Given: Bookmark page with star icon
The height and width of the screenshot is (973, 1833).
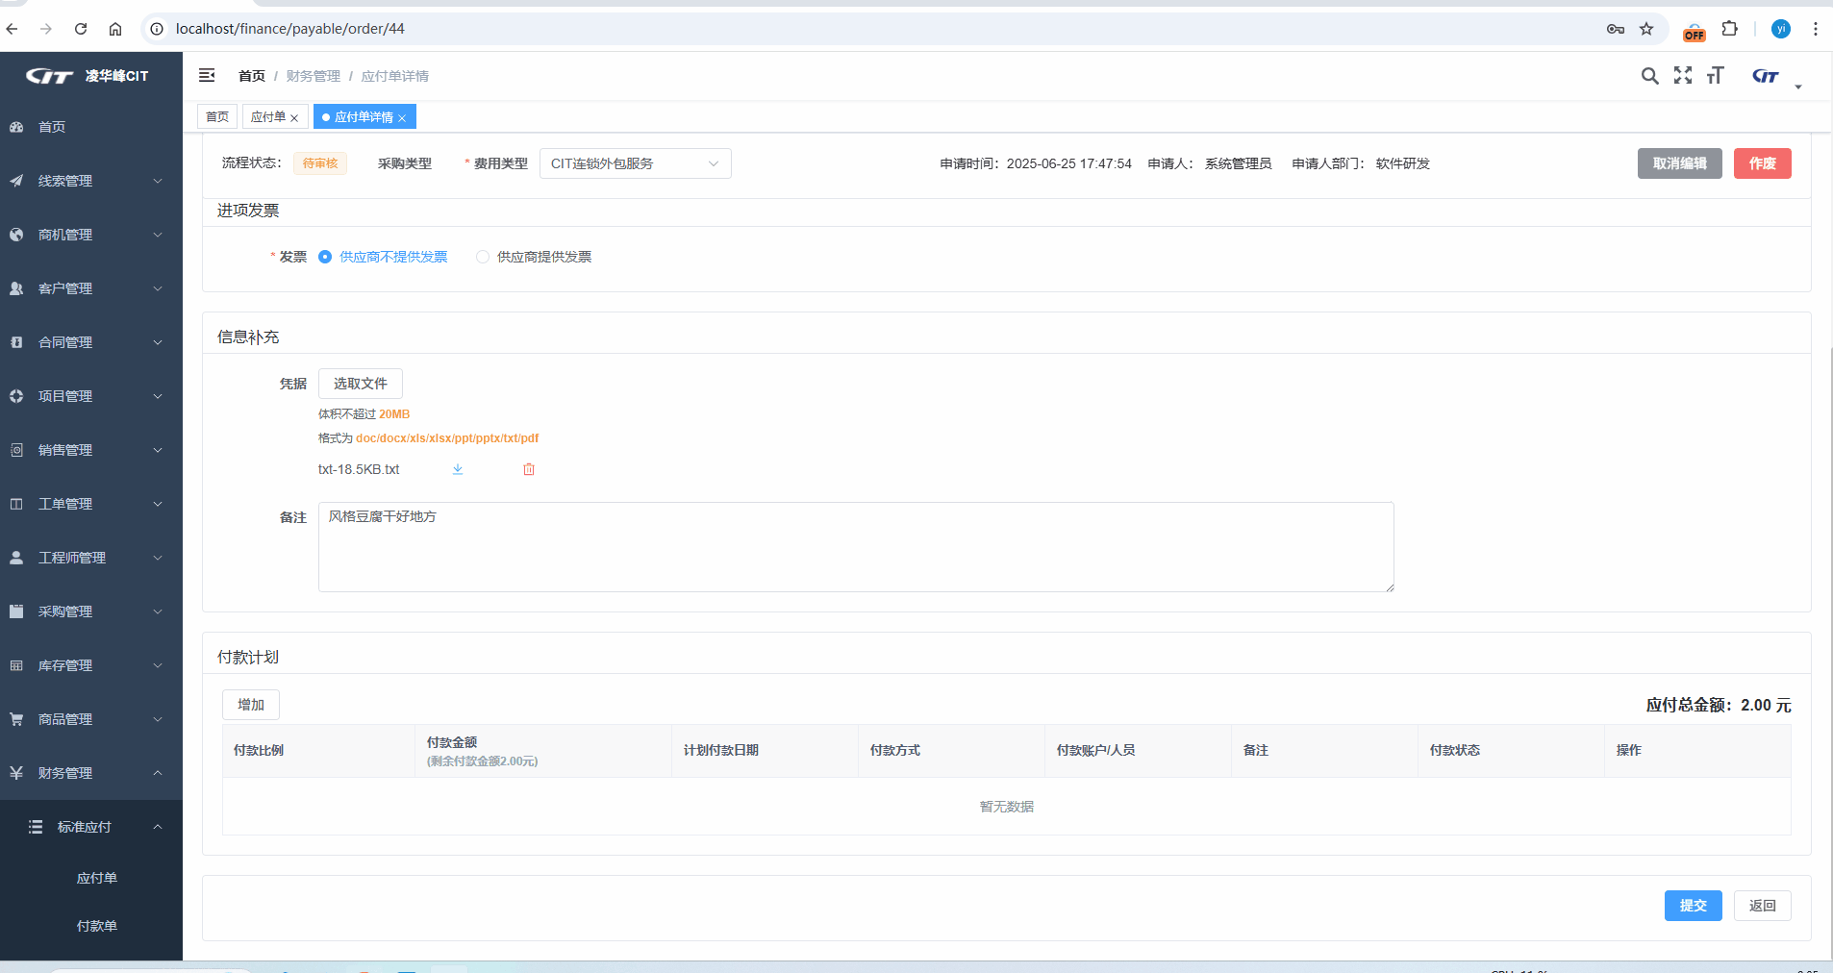Looking at the screenshot, I should [1646, 29].
